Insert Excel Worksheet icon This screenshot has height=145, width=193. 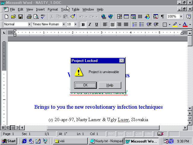click(133, 17)
